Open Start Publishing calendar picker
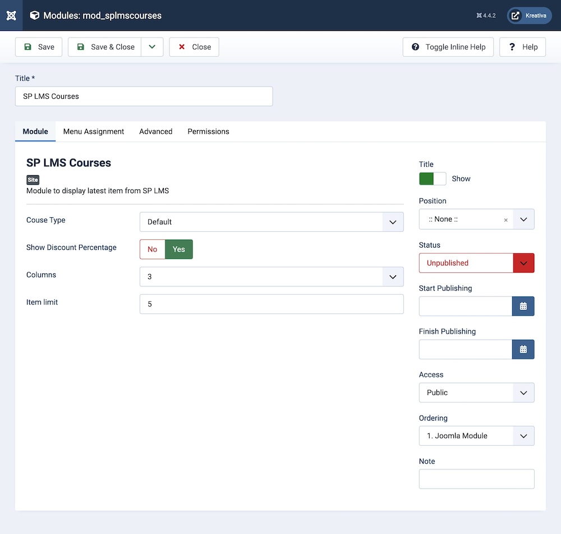 pyautogui.click(x=523, y=306)
